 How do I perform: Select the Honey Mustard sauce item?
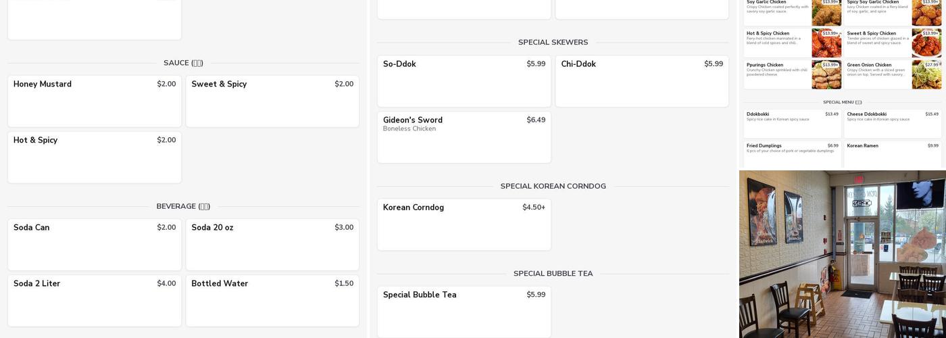tap(95, 101)
